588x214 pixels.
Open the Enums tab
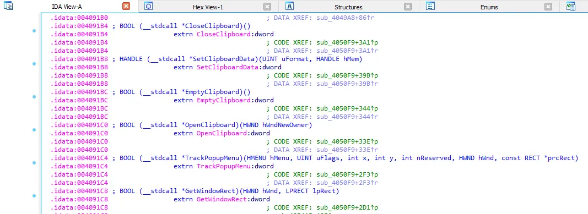pyautogui.click(x=489, y=7)
